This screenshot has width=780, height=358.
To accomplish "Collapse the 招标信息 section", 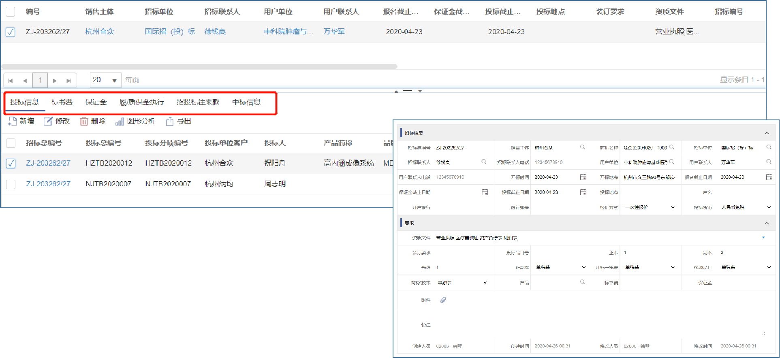I will pyautogui.click(x=767, y=133).
